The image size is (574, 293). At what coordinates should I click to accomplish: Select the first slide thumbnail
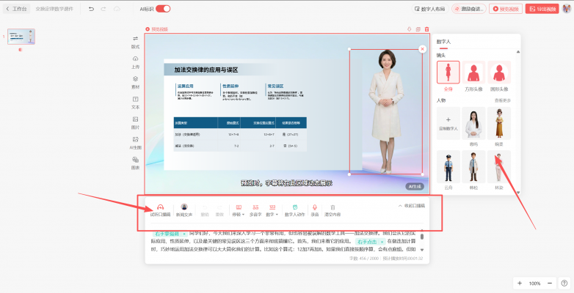pos(21,37)
